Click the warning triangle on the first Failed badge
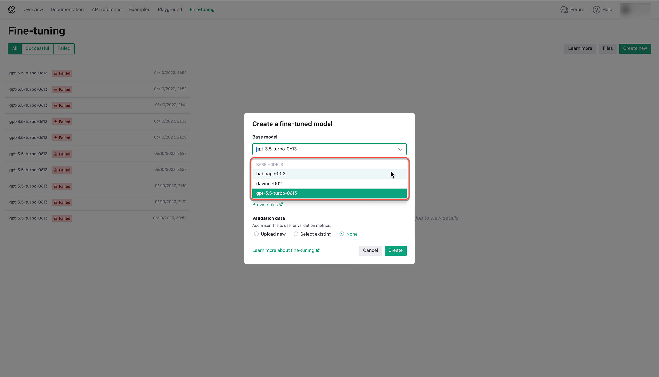 click(x=55, y=73)
